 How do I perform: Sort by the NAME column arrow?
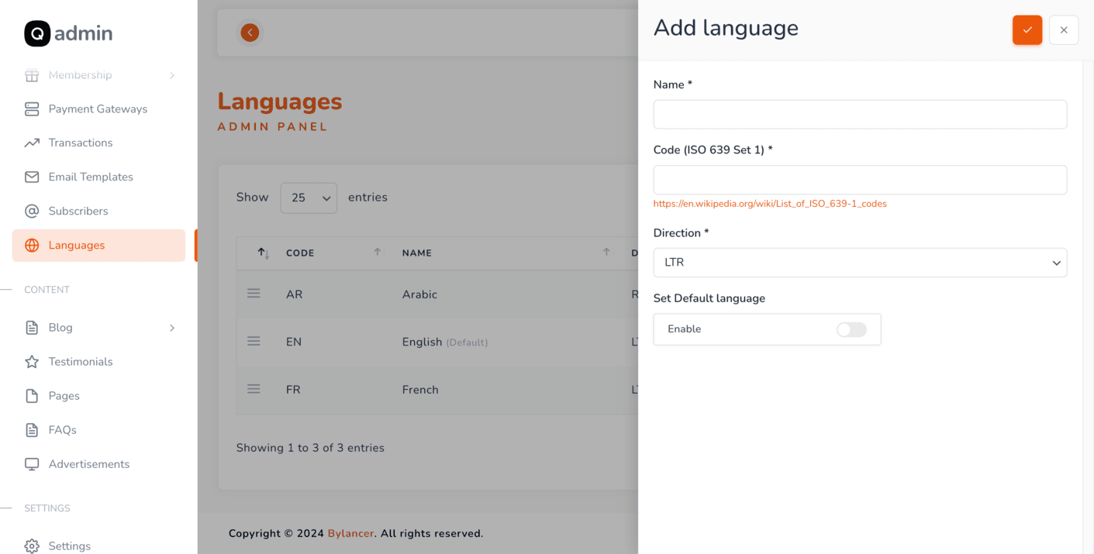[606, 252]
